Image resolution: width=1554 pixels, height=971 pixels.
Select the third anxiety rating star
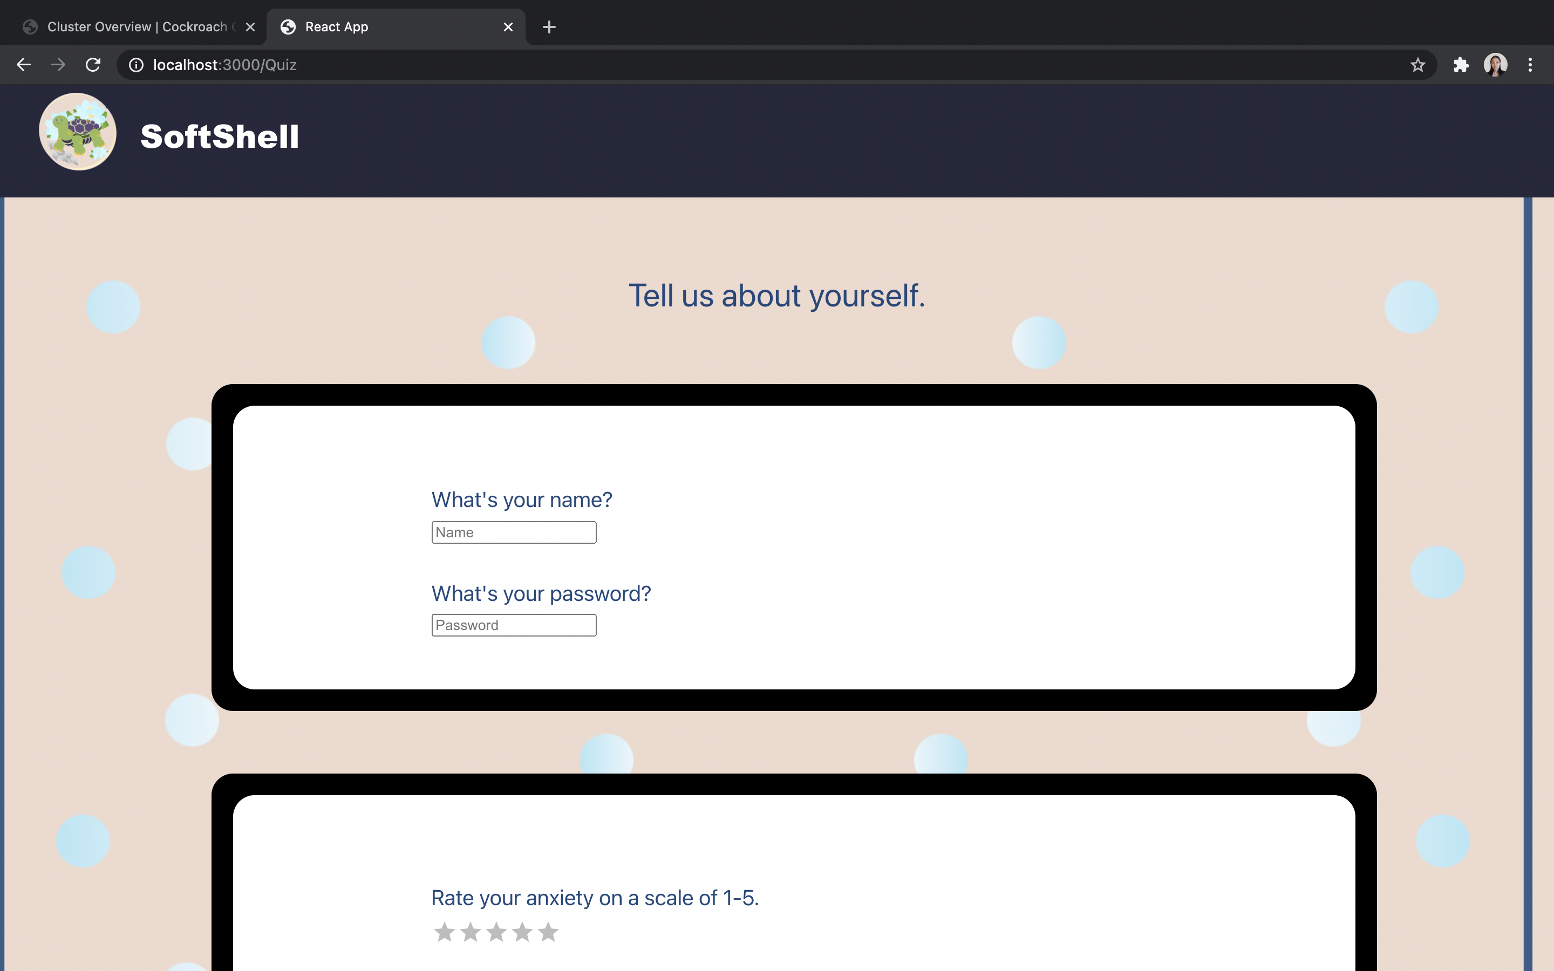tap(496, 932)
